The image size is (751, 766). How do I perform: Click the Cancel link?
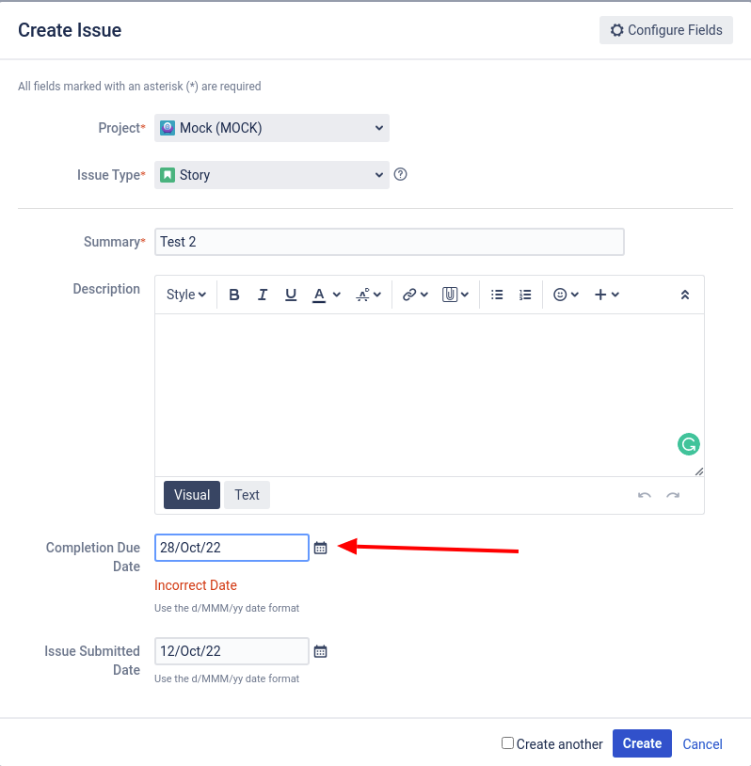pyautogui.click(x=702, y=744)
